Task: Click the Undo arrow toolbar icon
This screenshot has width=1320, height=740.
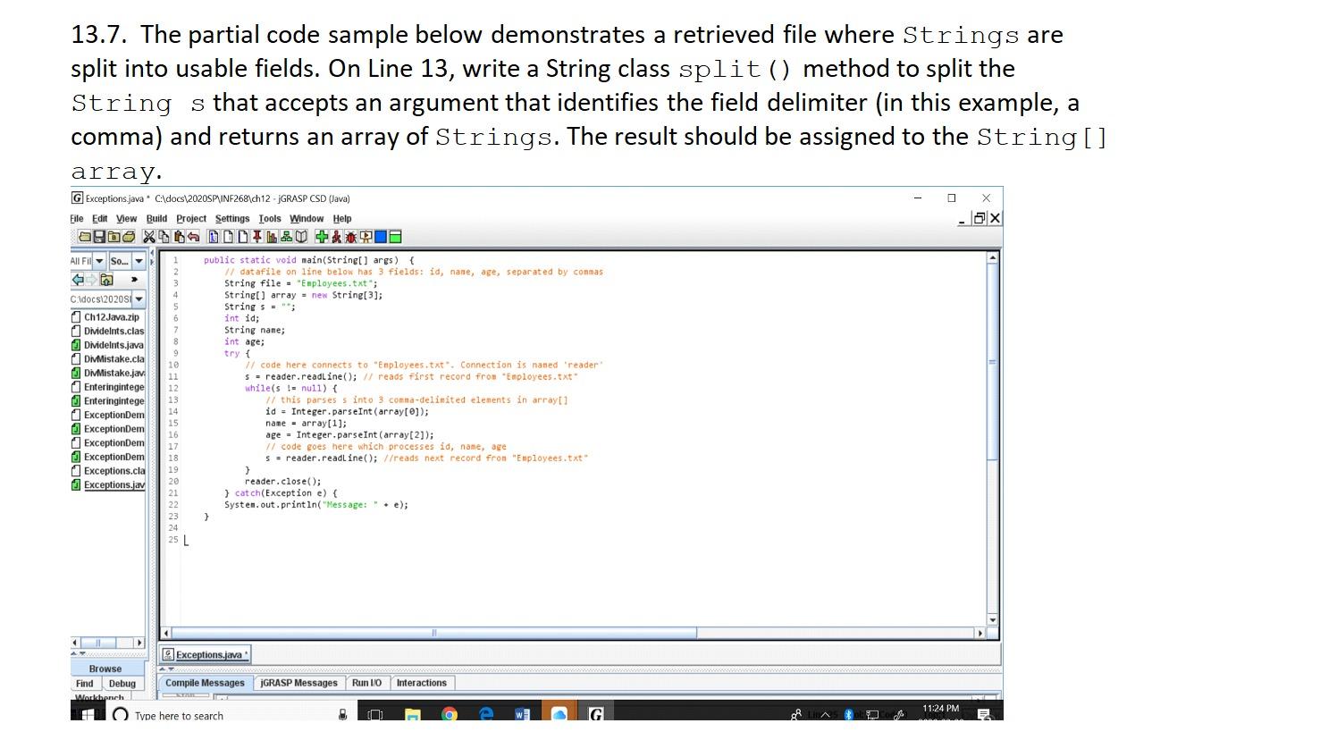Action: point(193,237)
